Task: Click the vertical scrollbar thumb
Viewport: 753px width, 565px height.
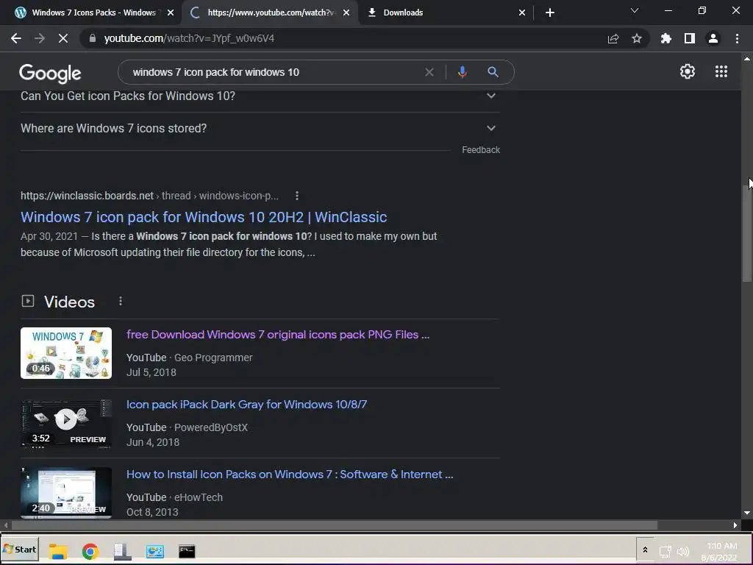Action: [746, 233]
